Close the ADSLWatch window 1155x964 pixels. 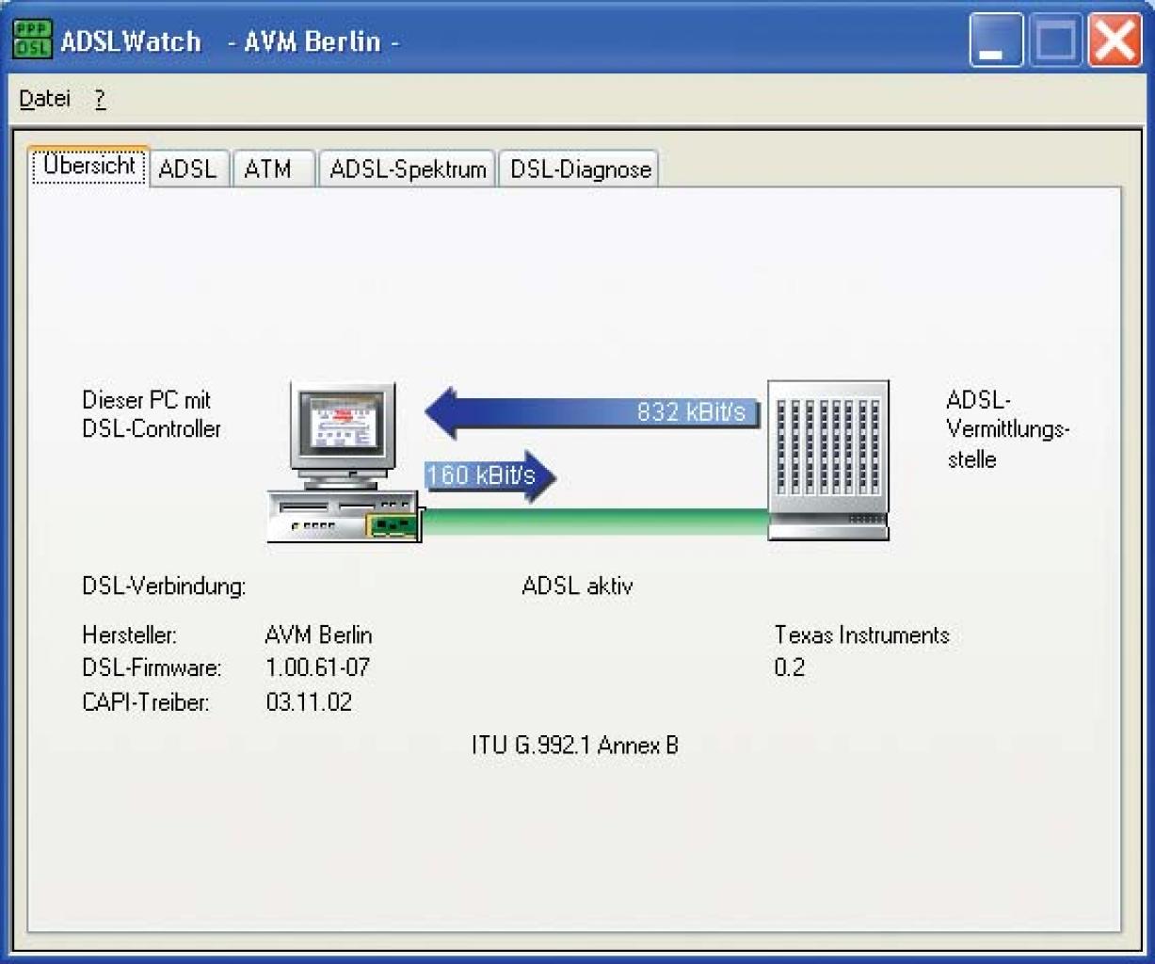click(1115, 41)
